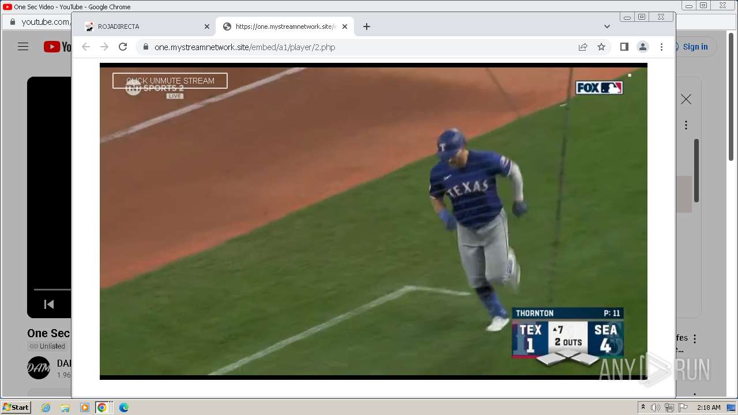738x415 pixels.
Task: Open YouTube hamburger guide menu
Action: (23, 47)
